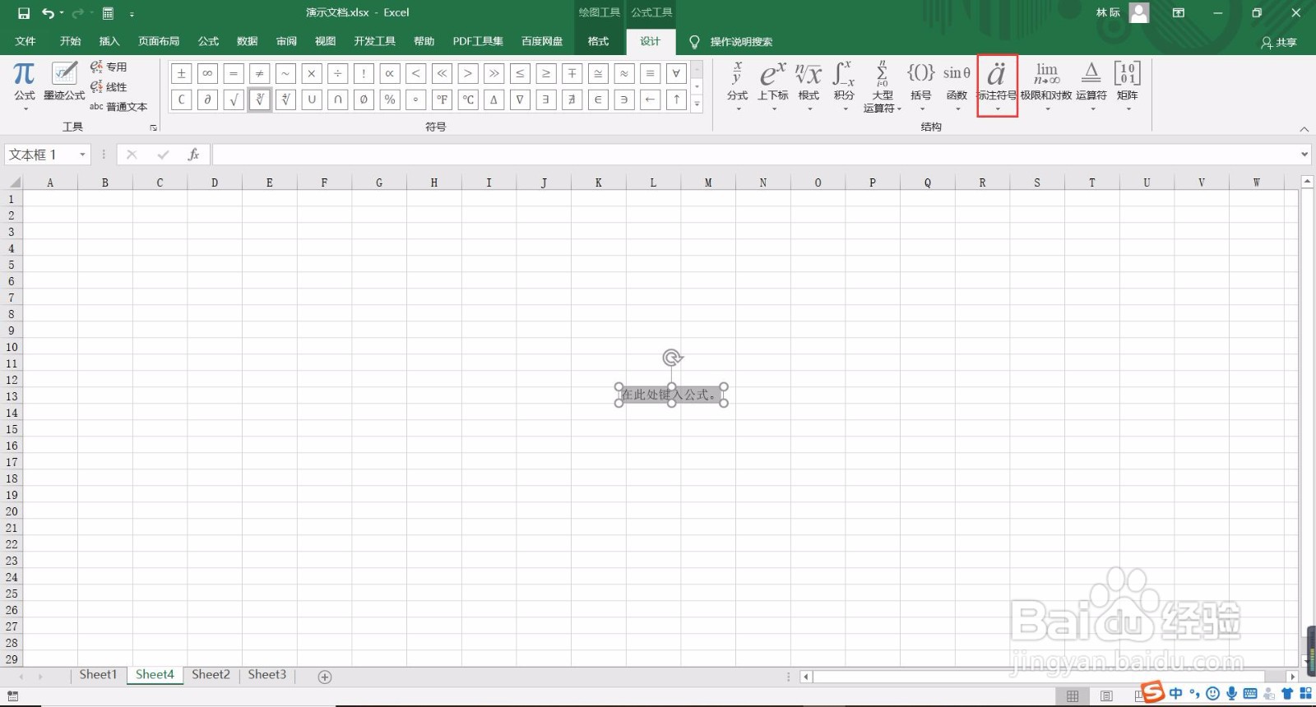Switch to the Insert (插入) tab
This screenshot has height=707, width=1316.
(109, 41)
